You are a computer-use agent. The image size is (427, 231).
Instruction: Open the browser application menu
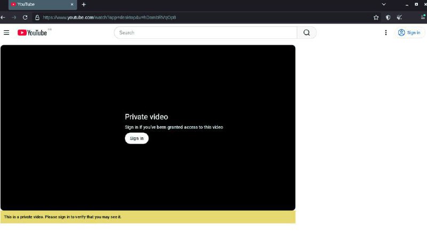(422, 17)
